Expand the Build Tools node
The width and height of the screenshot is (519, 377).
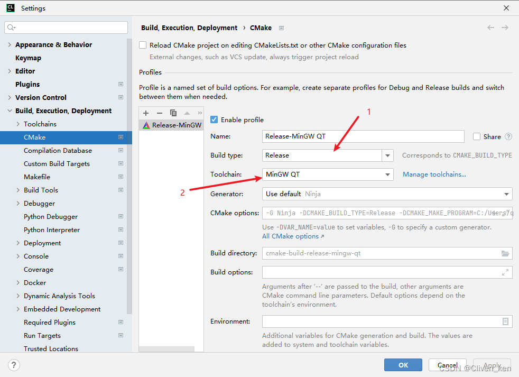click(x=18, y=190)
